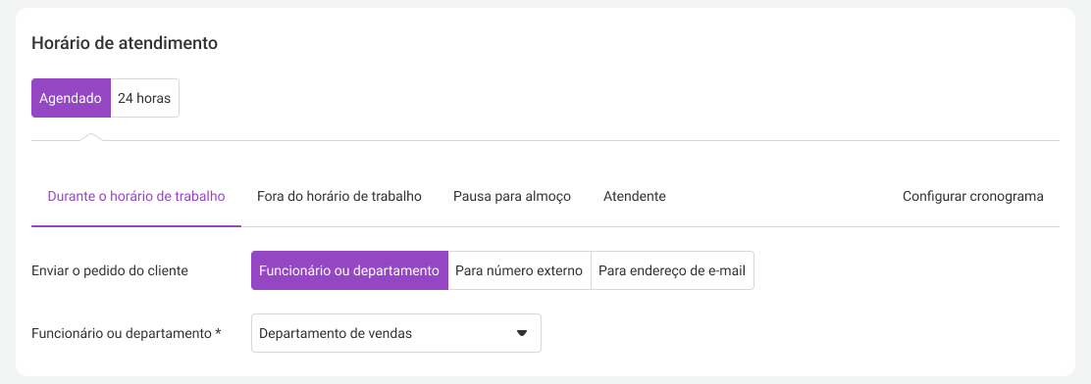Click the notch pointer beneath Agendado

(92, 136)
